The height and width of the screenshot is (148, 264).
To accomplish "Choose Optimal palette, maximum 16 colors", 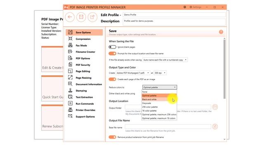I will (159, 118).
